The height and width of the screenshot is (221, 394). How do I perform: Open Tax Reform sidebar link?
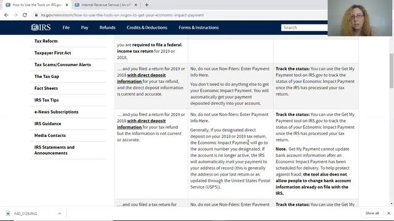46,41
